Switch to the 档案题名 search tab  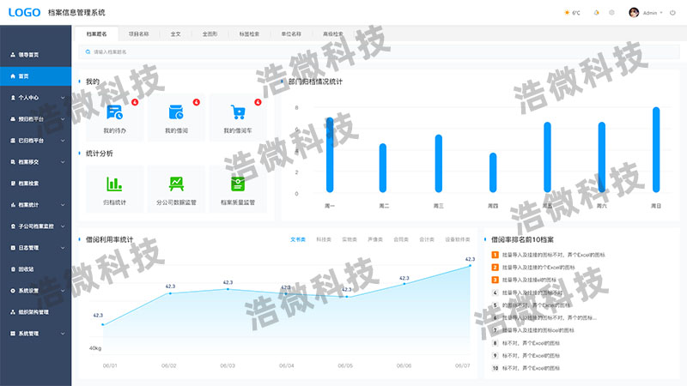pyautogui.click(x=96, y=33)
